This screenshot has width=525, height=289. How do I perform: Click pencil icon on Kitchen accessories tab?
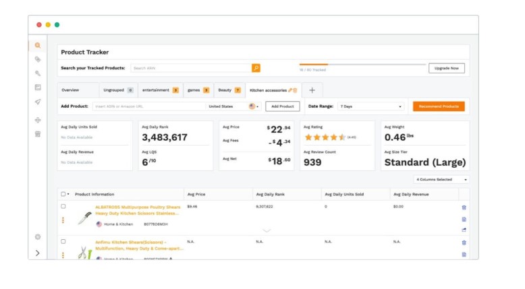click(290, 90)
